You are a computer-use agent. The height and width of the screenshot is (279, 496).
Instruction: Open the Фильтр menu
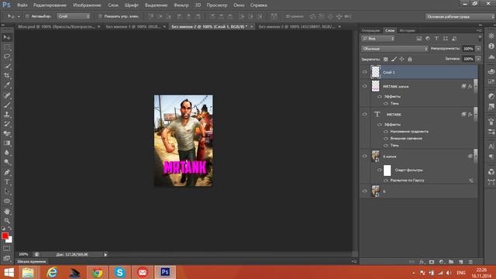[181, 5]
